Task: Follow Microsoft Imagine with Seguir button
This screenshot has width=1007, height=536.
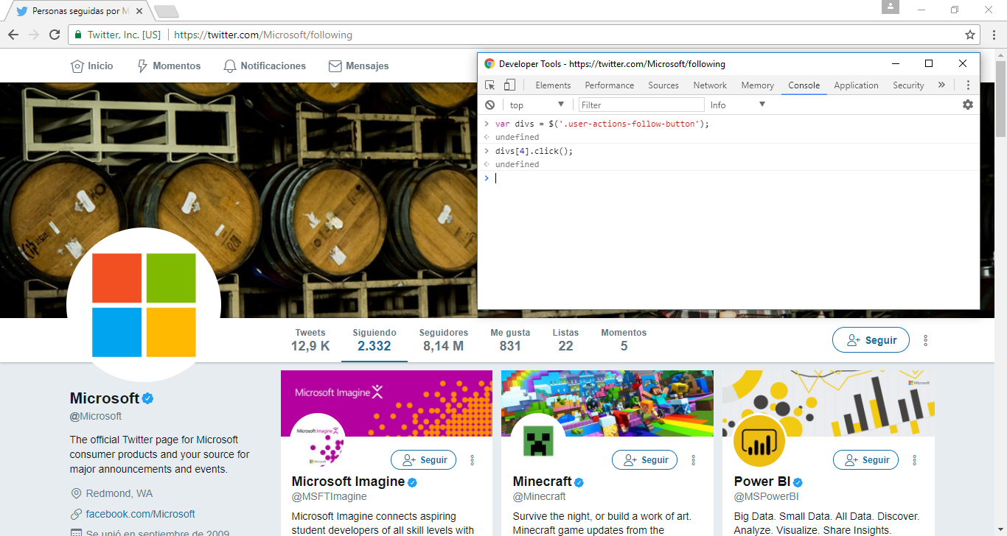Action: (x=423, y=460)
